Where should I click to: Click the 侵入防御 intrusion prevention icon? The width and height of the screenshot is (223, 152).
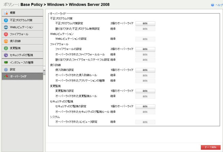[6, 41]
